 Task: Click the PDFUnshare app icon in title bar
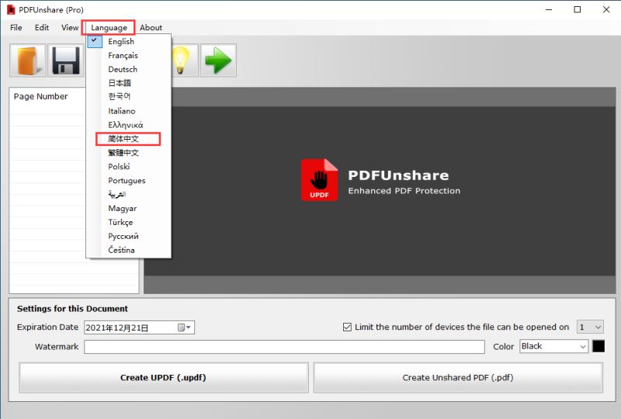tap(11, 9)
